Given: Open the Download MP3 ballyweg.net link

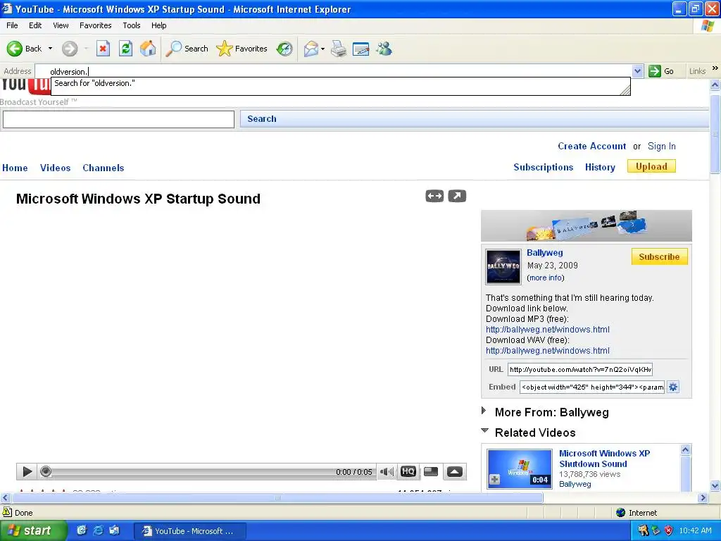Looking at the screenshot, I should point(548,330).
